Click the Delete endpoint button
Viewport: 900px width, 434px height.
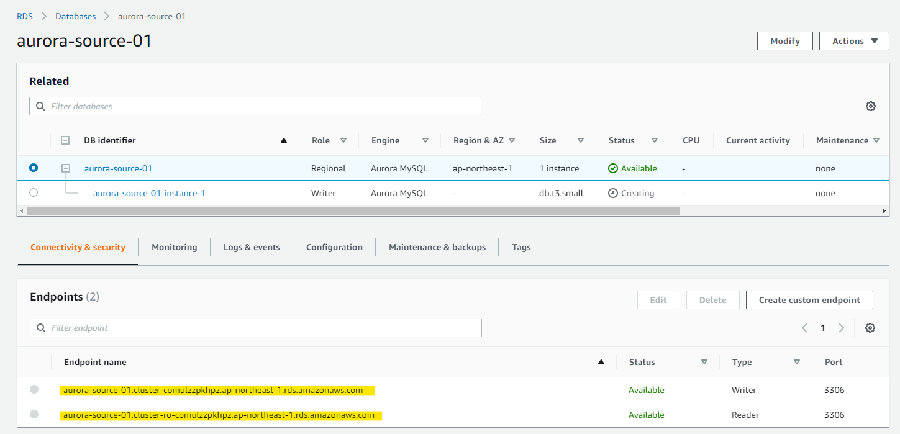pyautogui.click(x=712, y=300)
